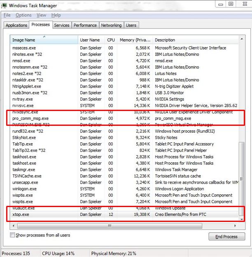This screenshot has height=257, width=252.
Task: Select the taskmgr.exe process
Action: 124,170
